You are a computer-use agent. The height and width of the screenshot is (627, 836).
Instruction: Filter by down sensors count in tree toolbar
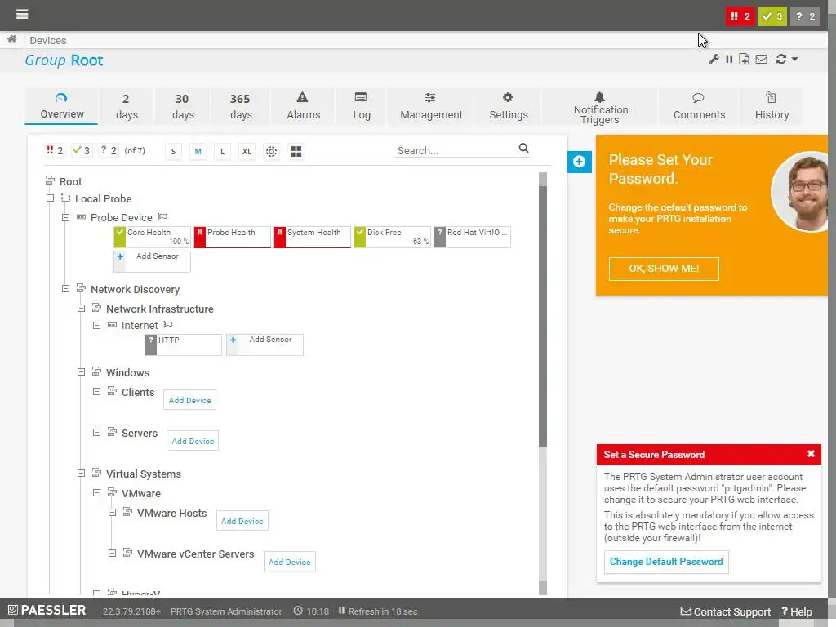click(55, 151)
